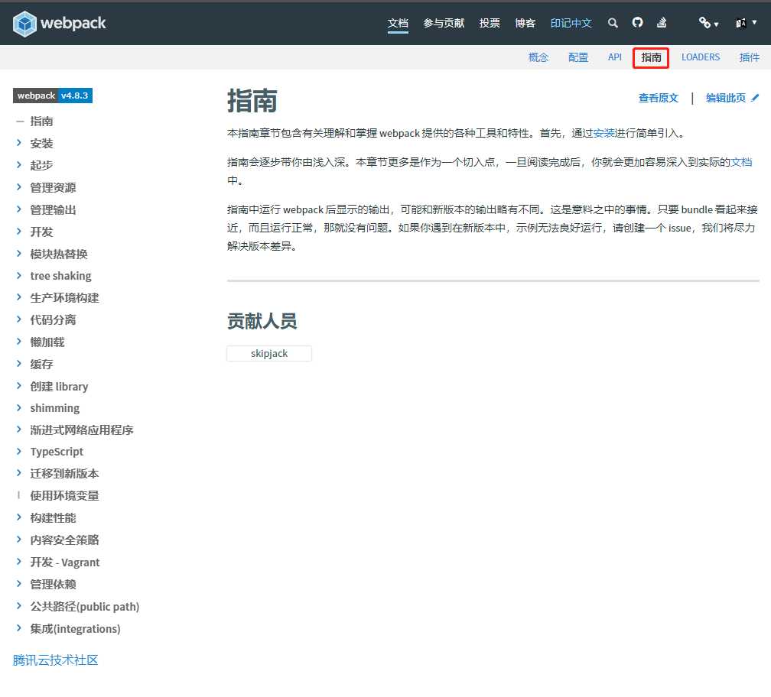Switch to the LOADERS sub-tab
This screenshot has width=771, height=697.
(700, 57)
